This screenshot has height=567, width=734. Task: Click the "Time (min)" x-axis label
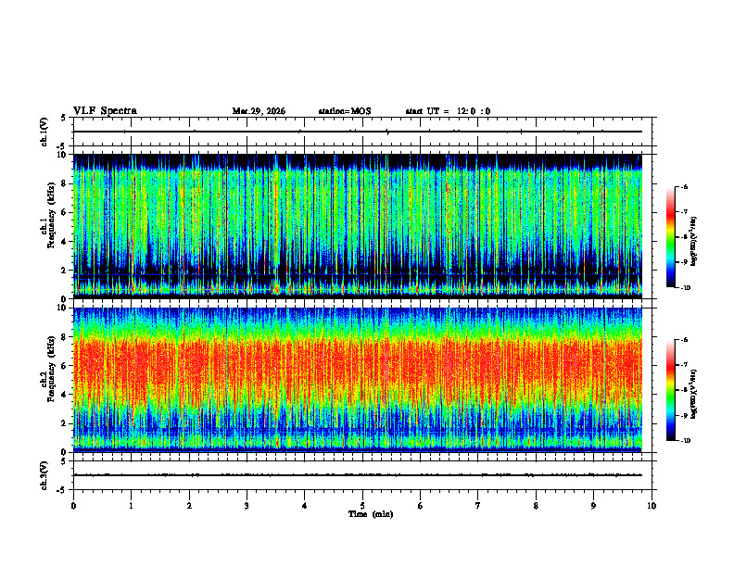371,514
